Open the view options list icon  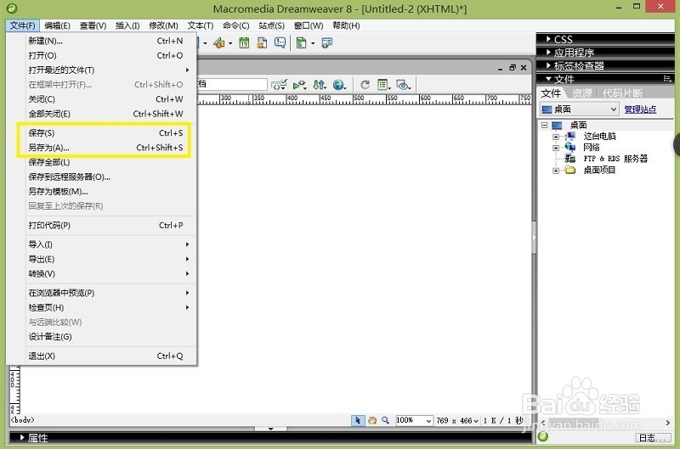point(383,84)
